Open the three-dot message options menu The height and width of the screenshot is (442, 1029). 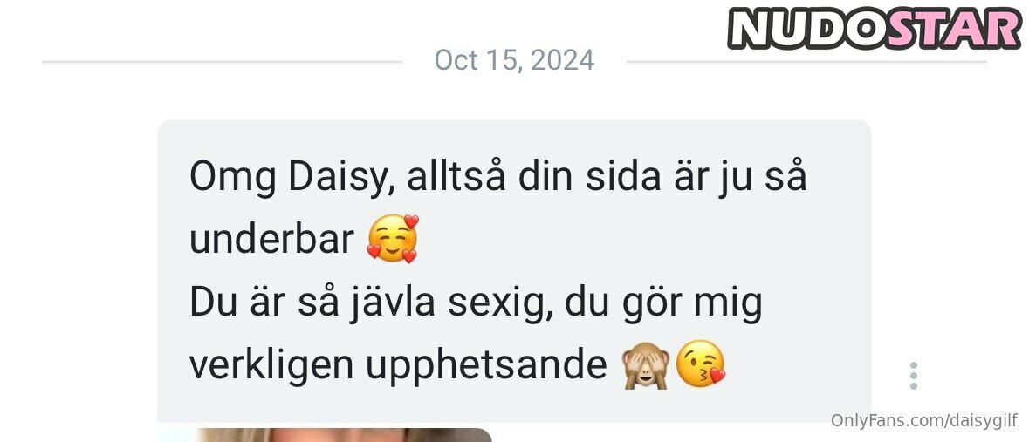(914, 376)
